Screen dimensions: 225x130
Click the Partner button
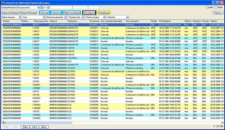coord(24,13)
